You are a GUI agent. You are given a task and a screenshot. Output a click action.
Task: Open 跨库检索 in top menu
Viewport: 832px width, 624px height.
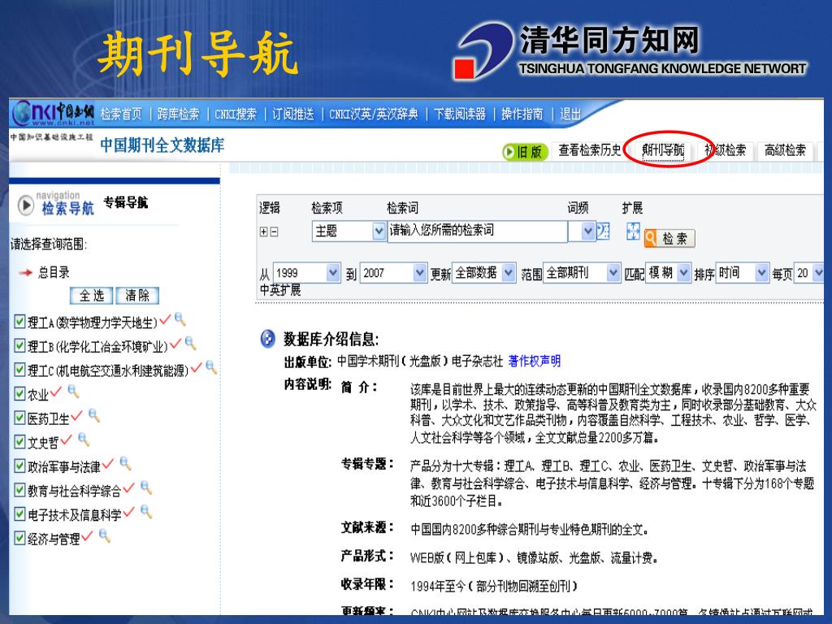tap(178, 114)
